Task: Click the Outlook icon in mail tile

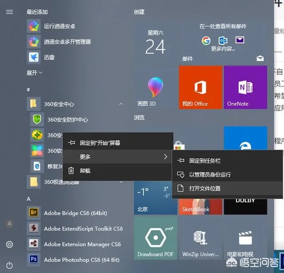Action: 223,40
